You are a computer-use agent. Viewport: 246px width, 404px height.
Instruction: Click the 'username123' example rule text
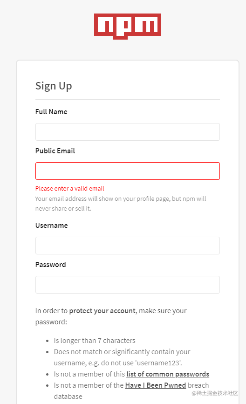point(122,357)
